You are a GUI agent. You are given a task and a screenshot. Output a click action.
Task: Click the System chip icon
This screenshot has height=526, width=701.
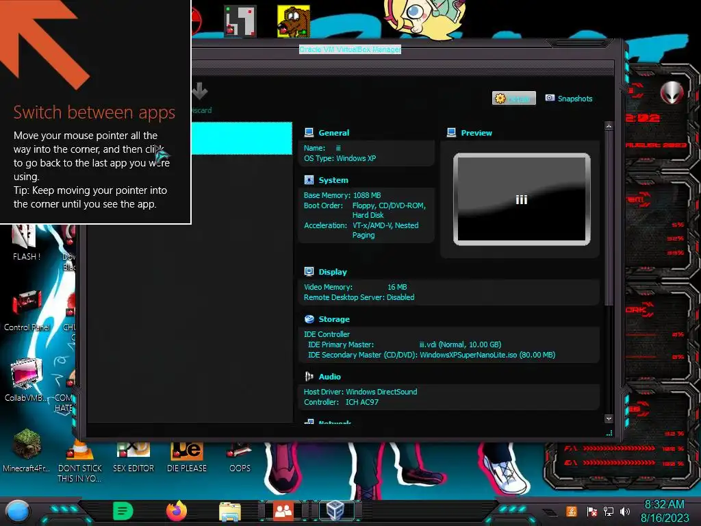(309, 180)
